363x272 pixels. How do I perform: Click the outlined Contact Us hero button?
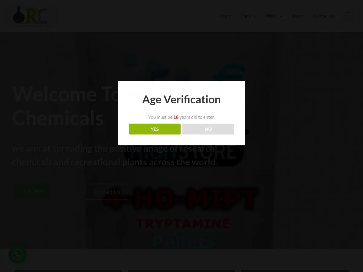(x=107, y=192)
